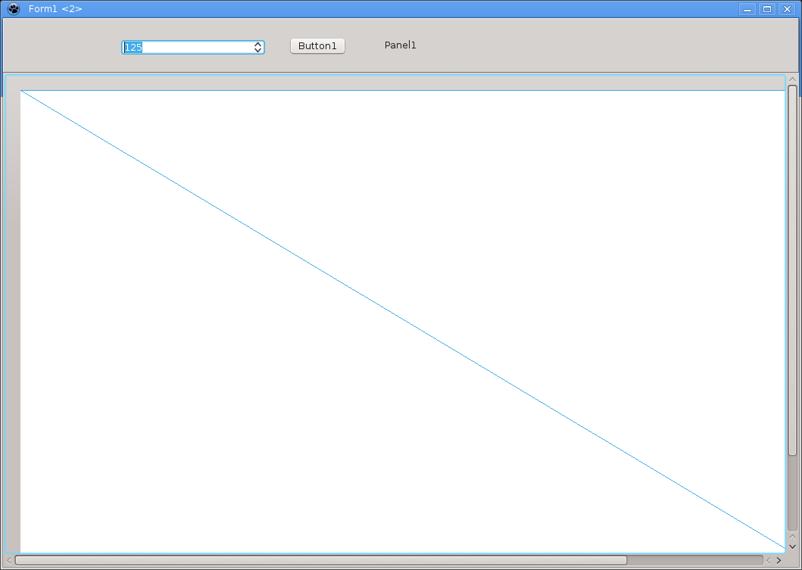Click the horizontal scrollbar left arrow at far left
Image resolution: width=802 pixels, height=570 pixels.
[9, 560]
